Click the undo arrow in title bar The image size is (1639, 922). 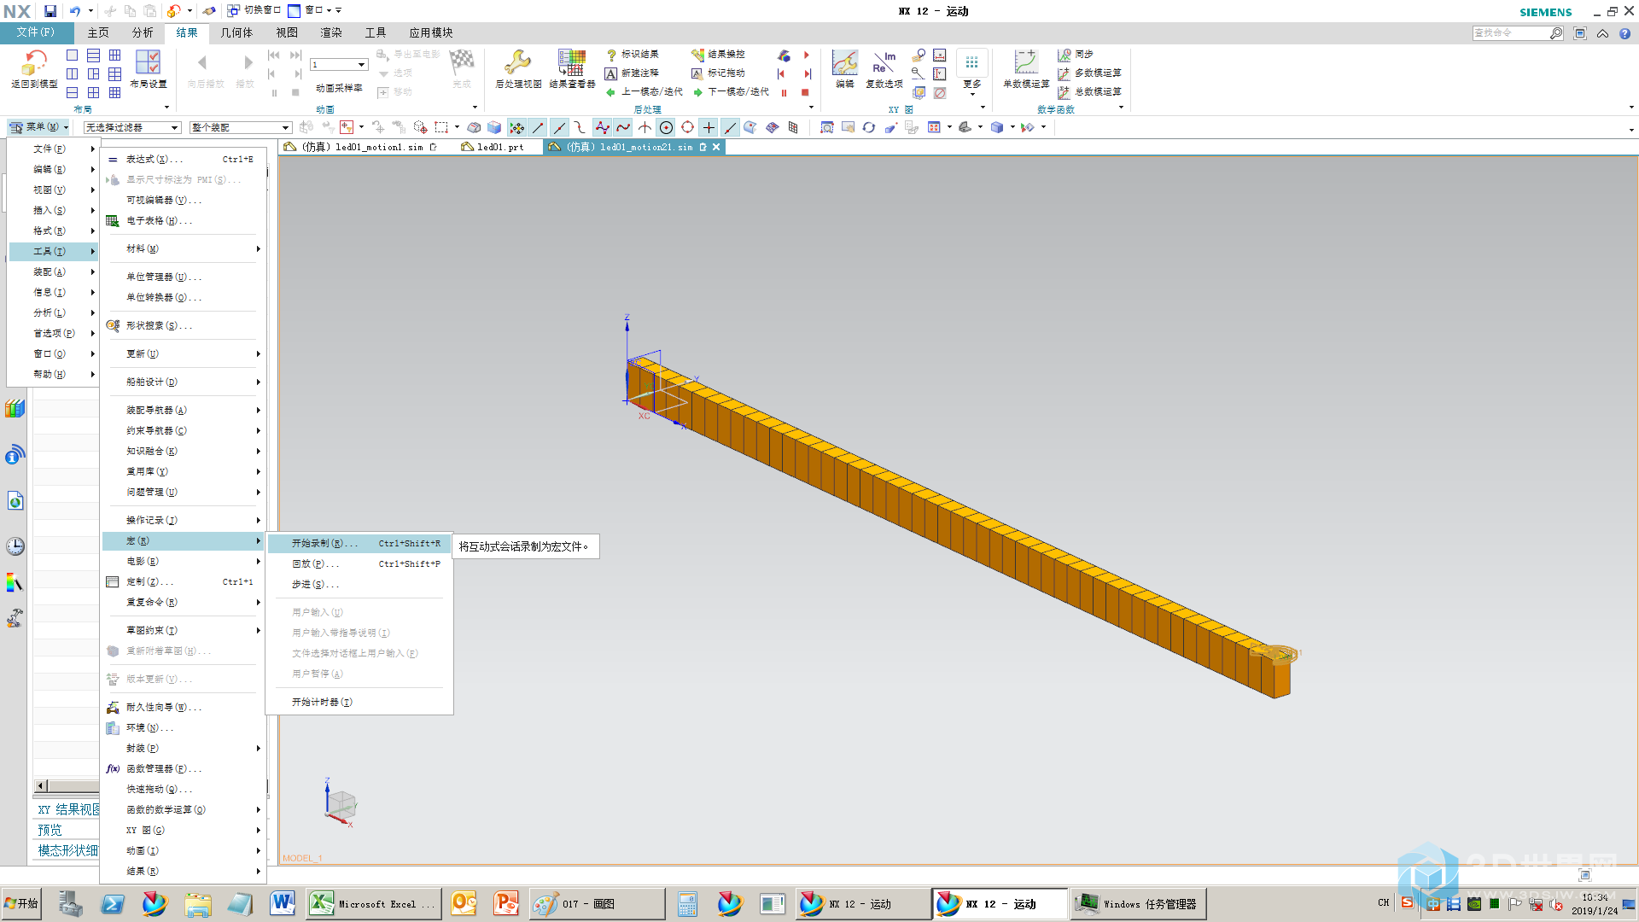click(75, 11)
